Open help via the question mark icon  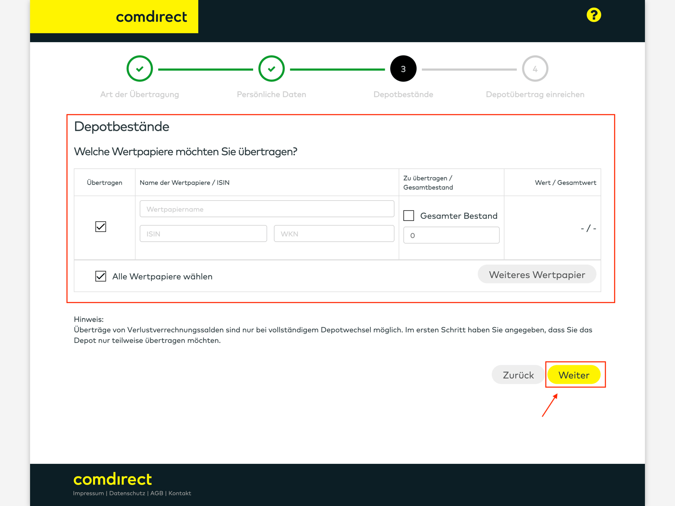tap(594, 15)
